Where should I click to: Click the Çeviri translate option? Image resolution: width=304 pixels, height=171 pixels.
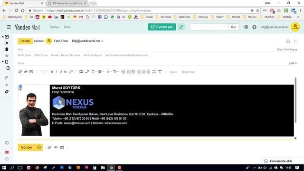tap(173, 72)
